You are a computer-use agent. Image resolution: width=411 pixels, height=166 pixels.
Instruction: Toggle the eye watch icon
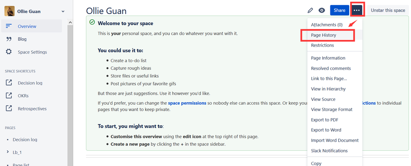pos(322,10)
